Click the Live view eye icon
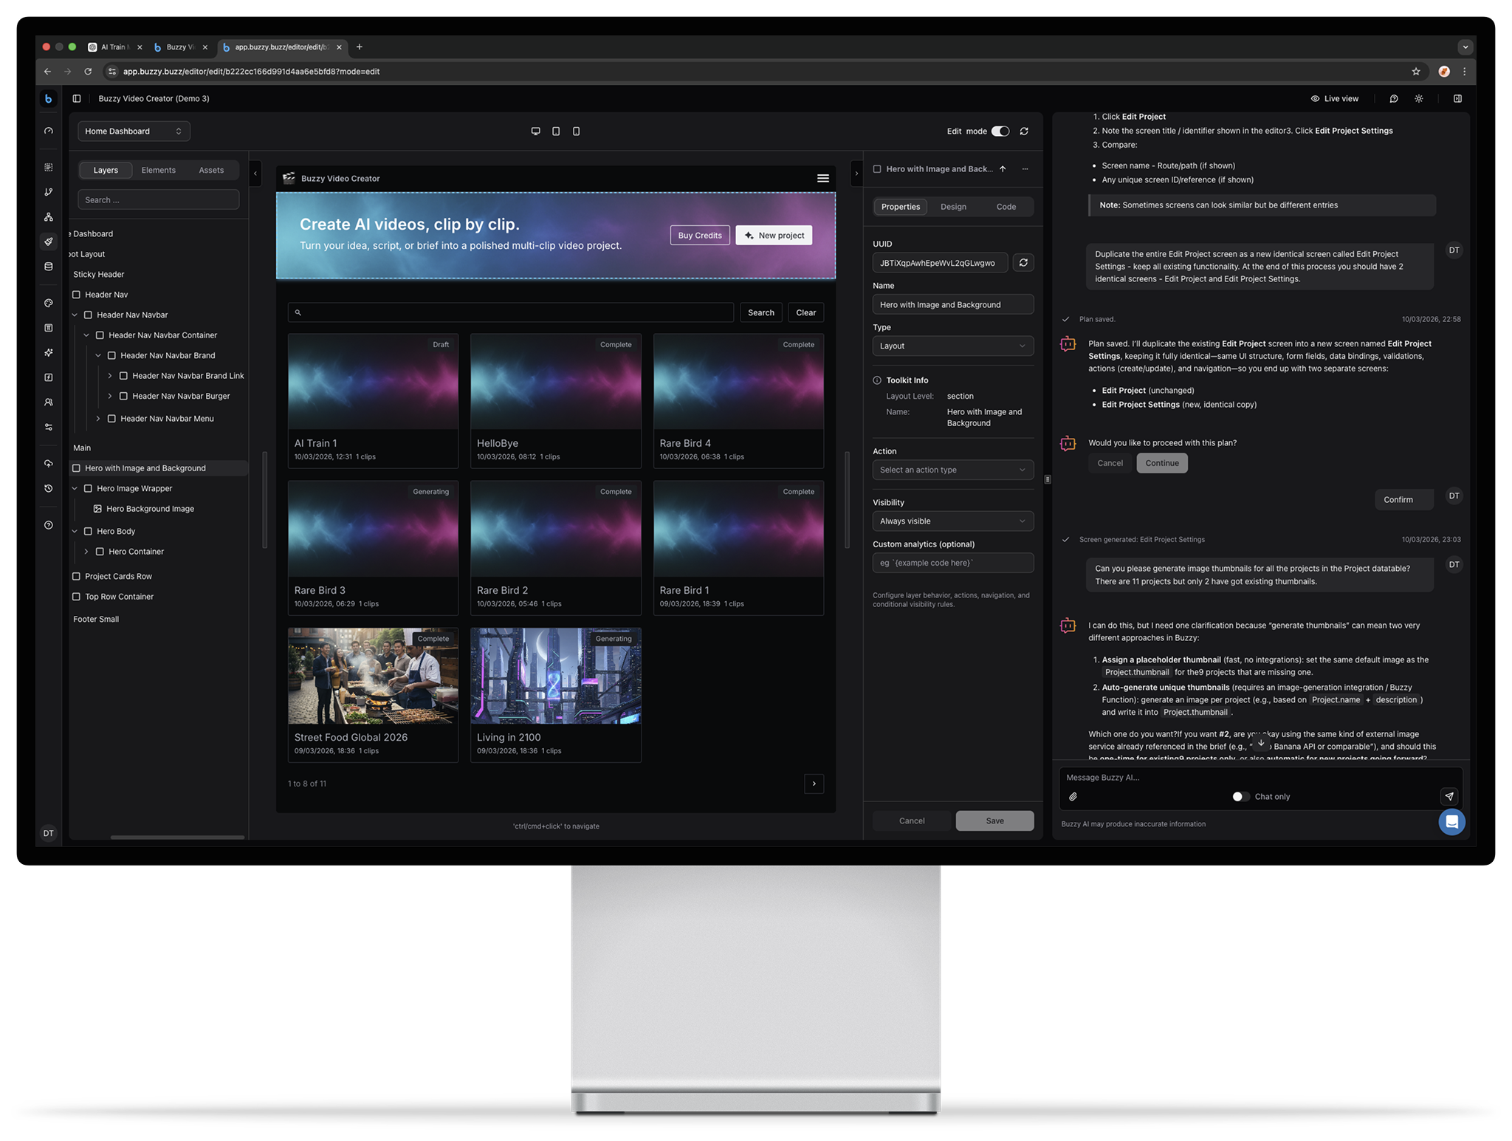Viewport: 1512px width, 1141px height. (1315, 99)
